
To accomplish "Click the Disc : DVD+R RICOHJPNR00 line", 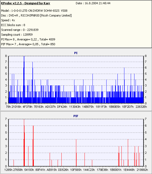I will tap(36, 15).
